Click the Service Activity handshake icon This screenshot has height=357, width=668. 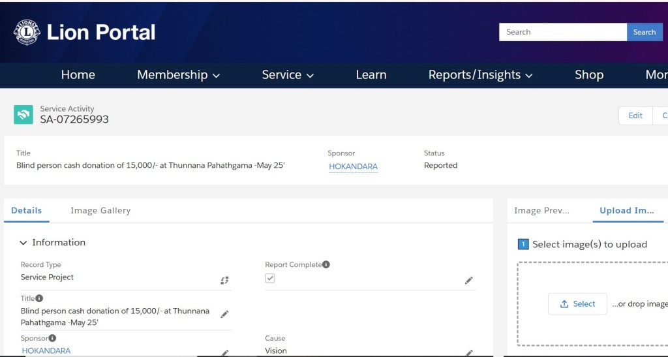click(23, 115)
